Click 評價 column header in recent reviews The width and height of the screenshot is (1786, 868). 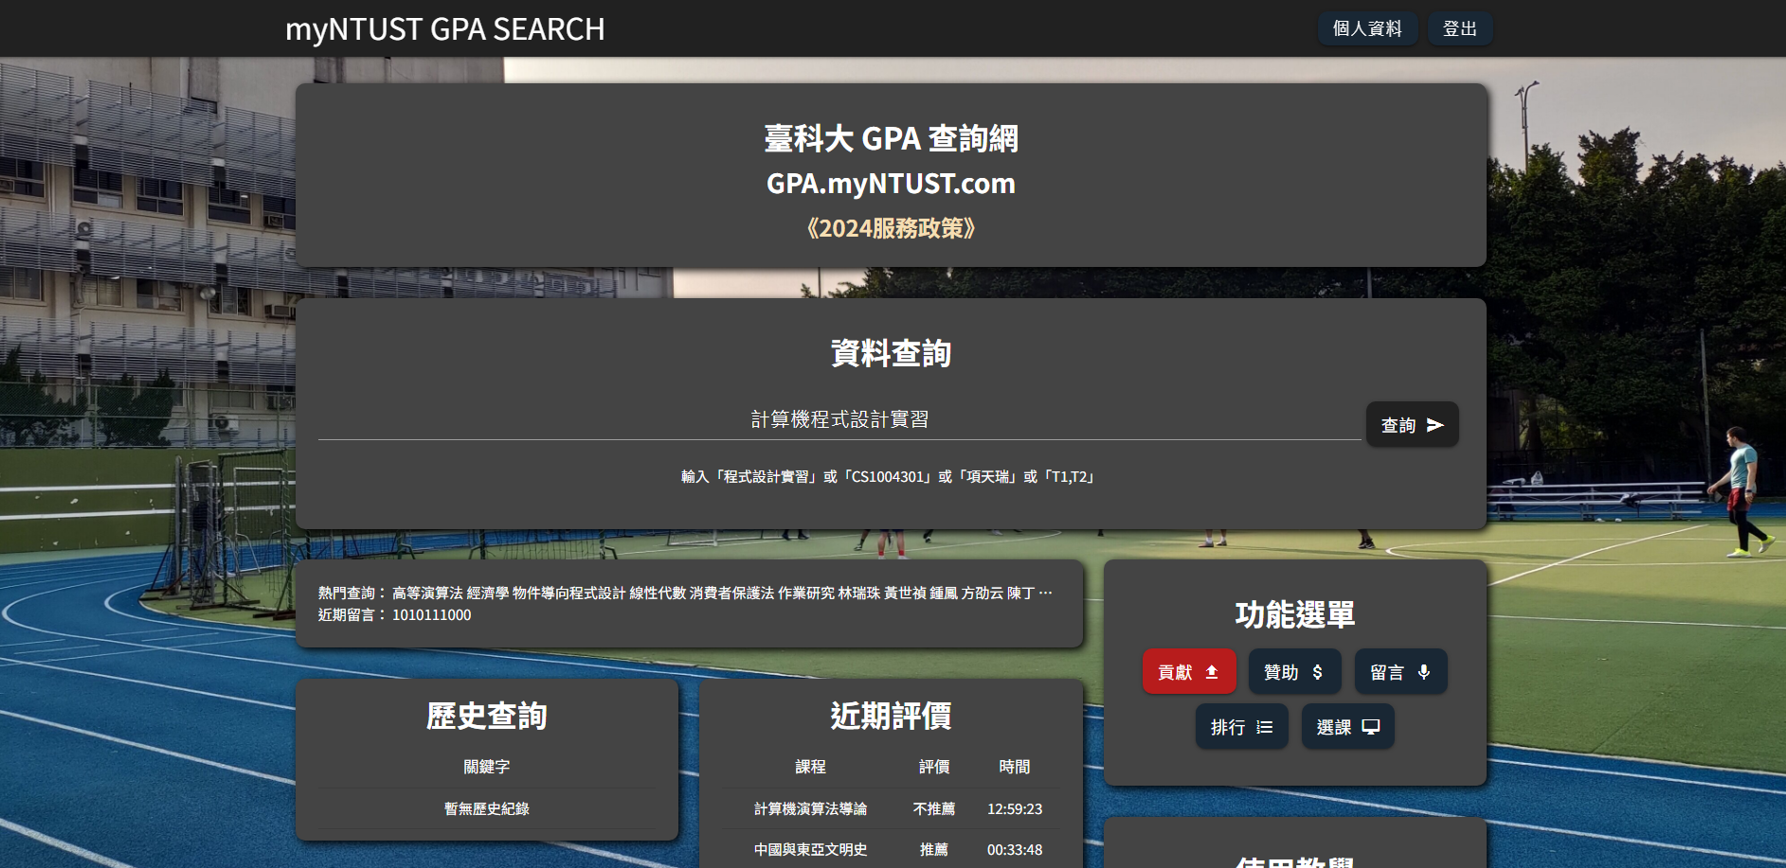tap(934, 767)
